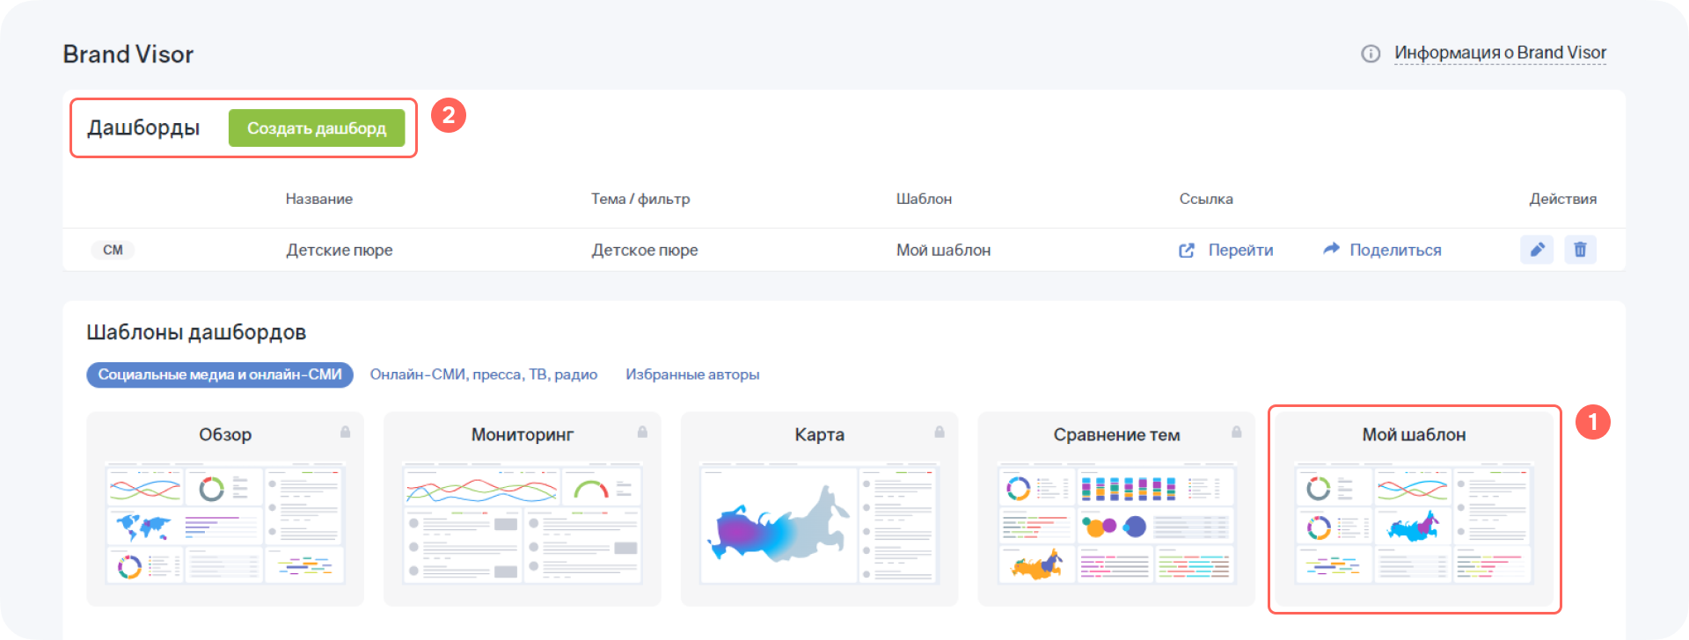Viewport: 1689px width, 640px height.
Task: Open the Мой шаблон template card
Action: click(x=1414, y=510)
